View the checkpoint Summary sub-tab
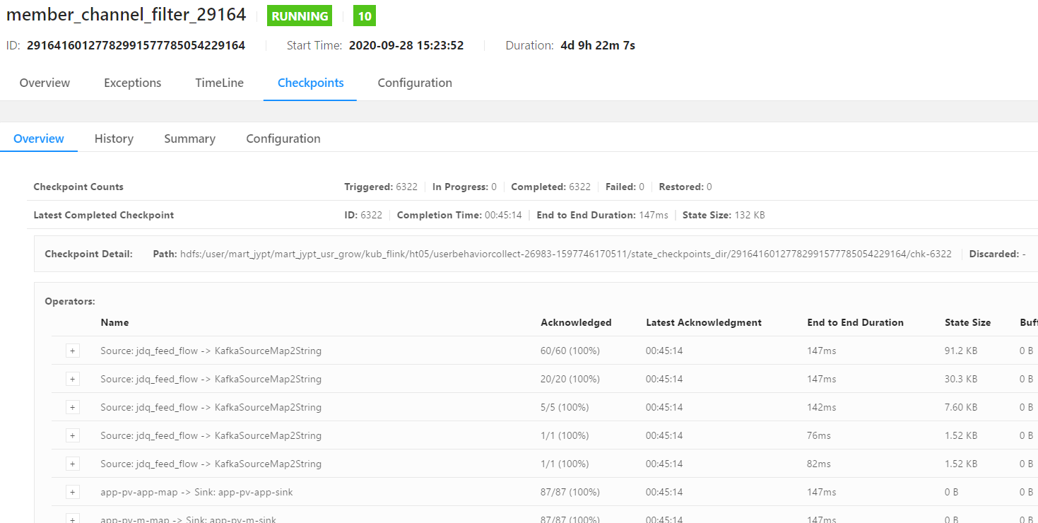 (x=189, y=139)
